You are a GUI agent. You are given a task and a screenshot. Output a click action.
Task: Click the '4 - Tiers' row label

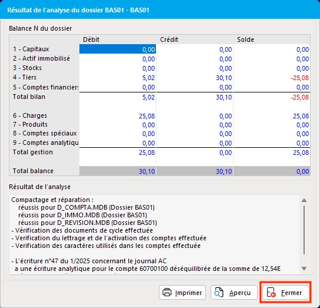(25, 77)
